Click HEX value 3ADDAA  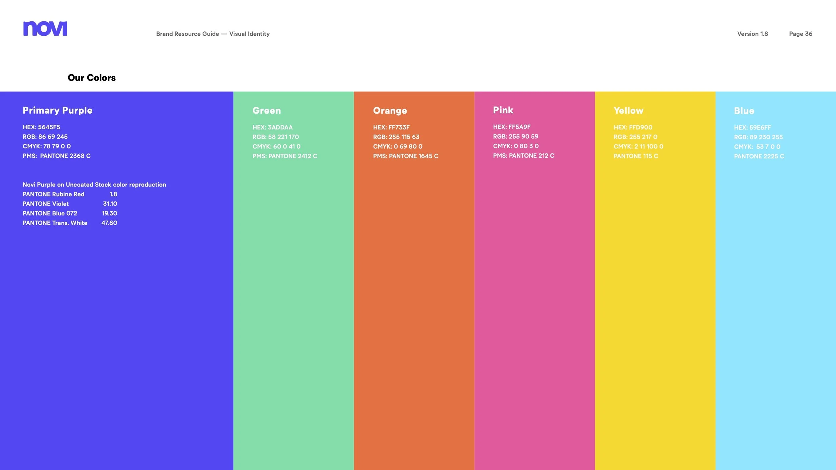click(272, 127)
